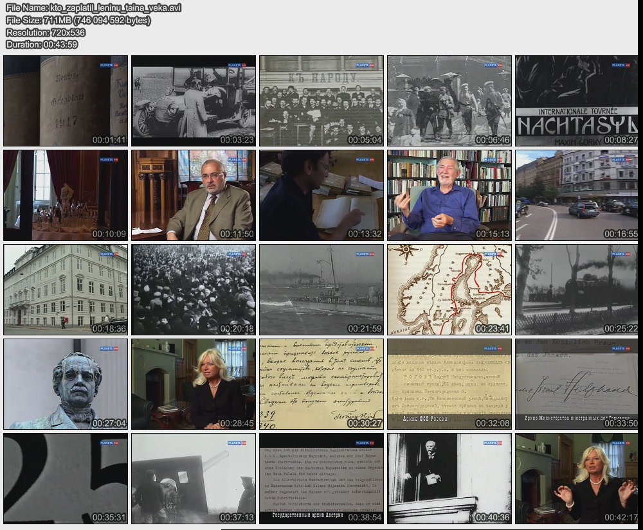The height and width of the screenshot is (530, 643).
Task: Select the blonde woman interview frame 00:28:45
Action: pos(194,384)
